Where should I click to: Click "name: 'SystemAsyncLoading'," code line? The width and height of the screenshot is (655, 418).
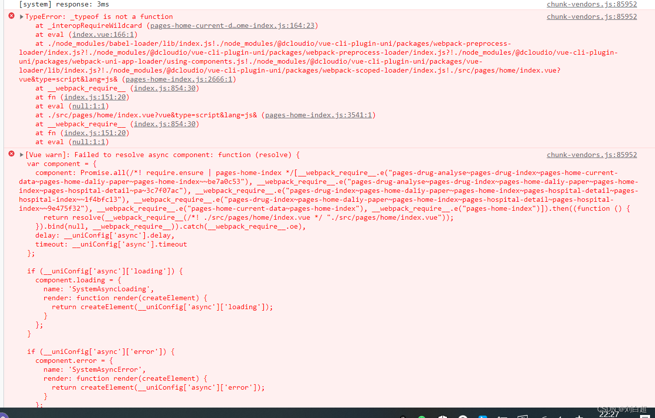[99, 289]
